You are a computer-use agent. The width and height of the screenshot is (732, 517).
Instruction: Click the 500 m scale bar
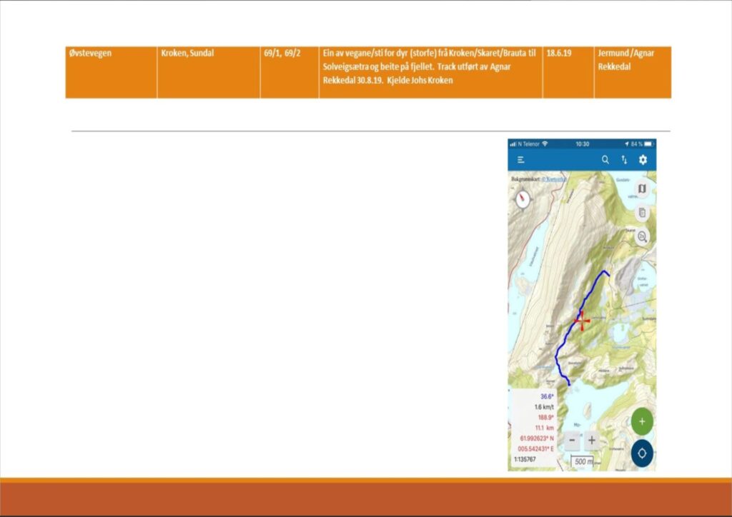tap(583, 462)
